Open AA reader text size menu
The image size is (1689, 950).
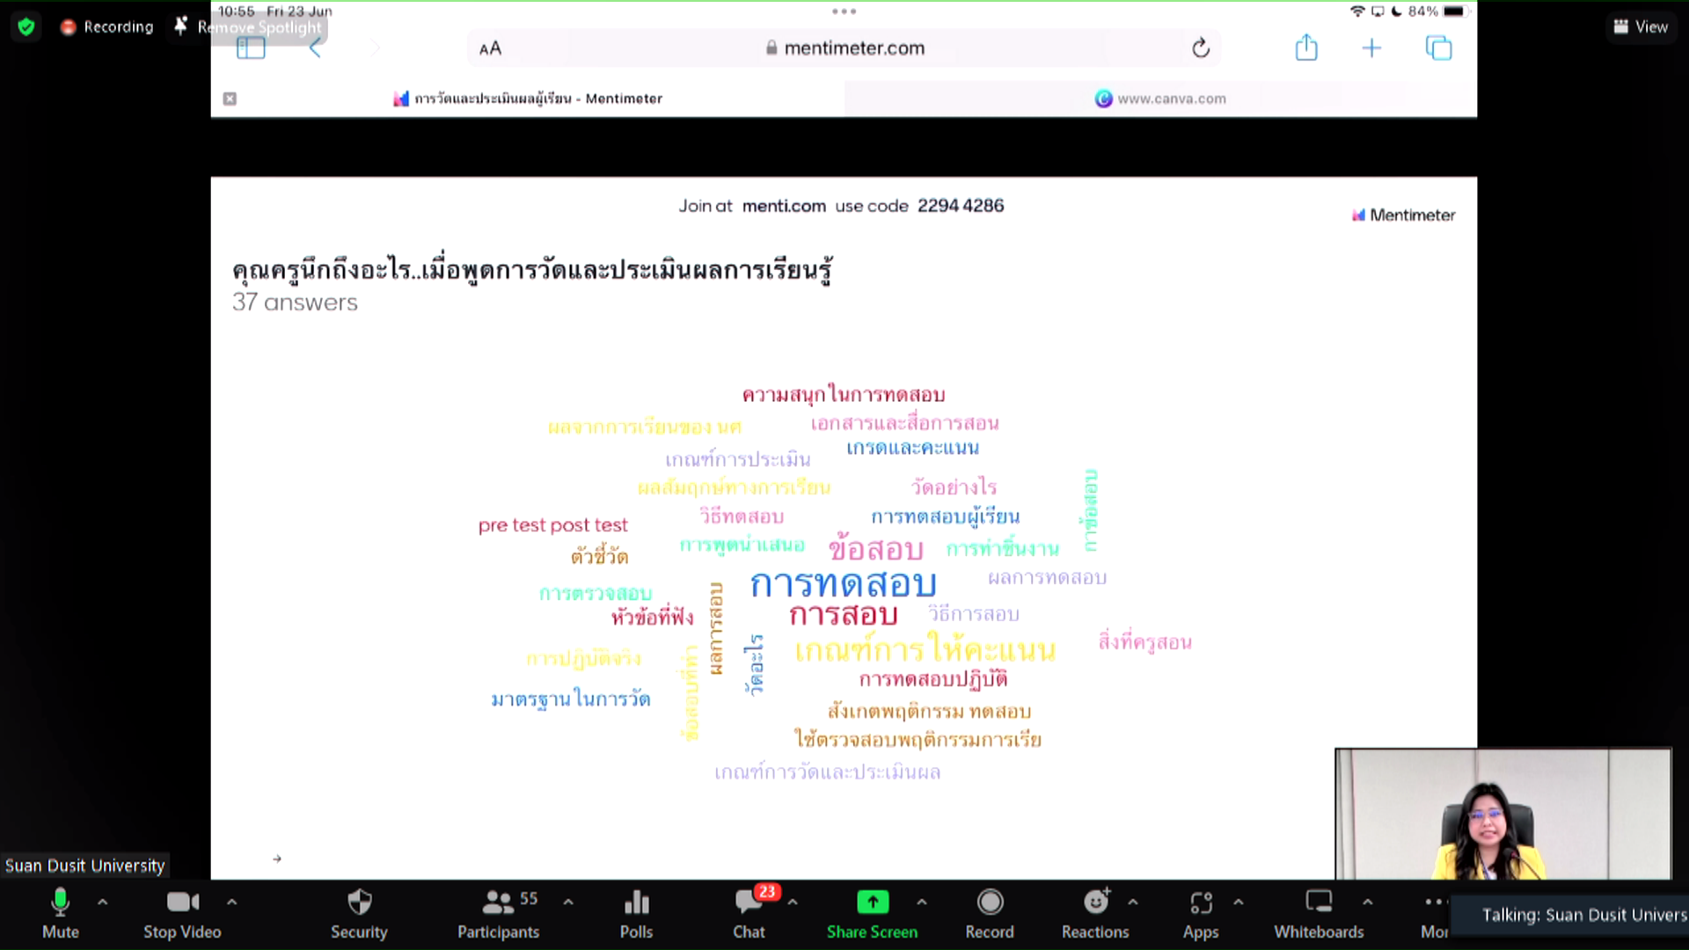pos(490,48)
